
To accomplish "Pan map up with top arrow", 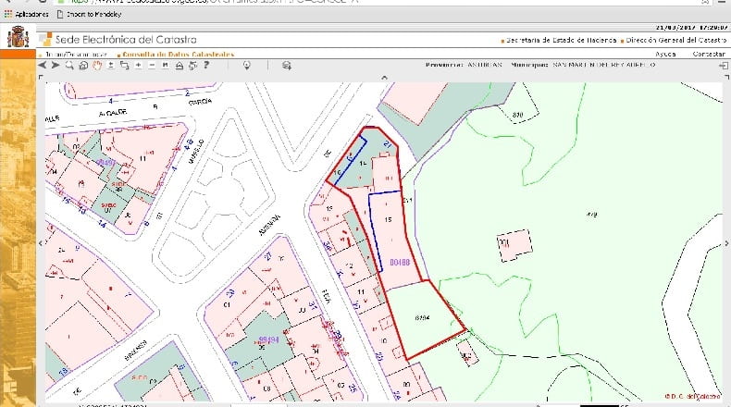I will (x=384, y=78).
